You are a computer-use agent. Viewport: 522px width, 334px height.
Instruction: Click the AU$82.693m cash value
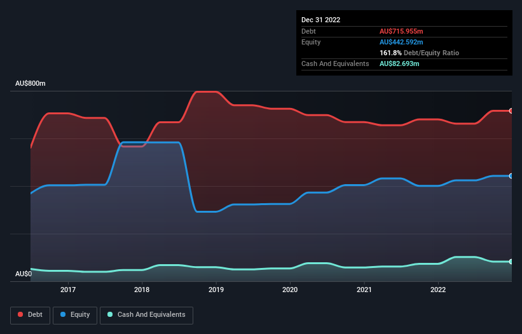click(x=399, y=63)
